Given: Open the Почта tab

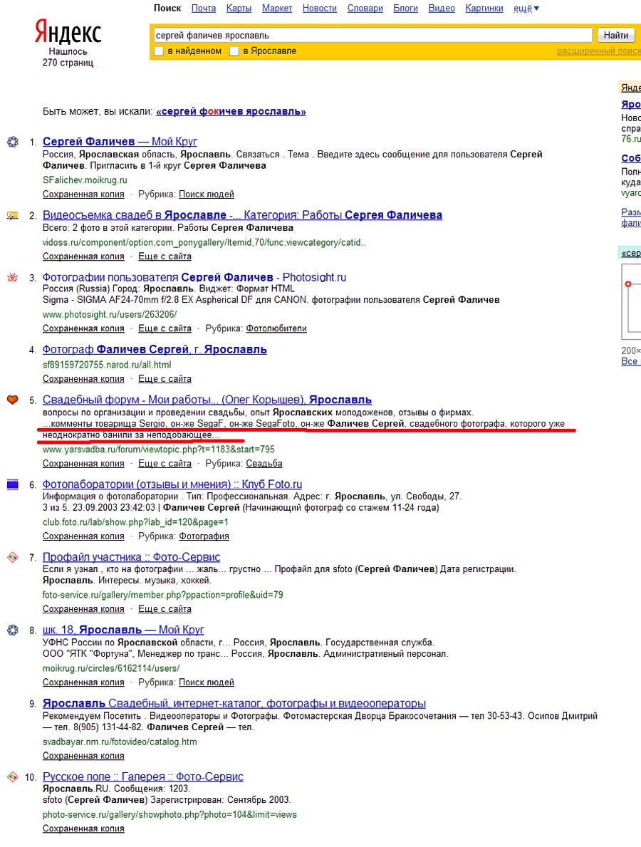Looking at the screenshot, I should (x=204, y=8).
